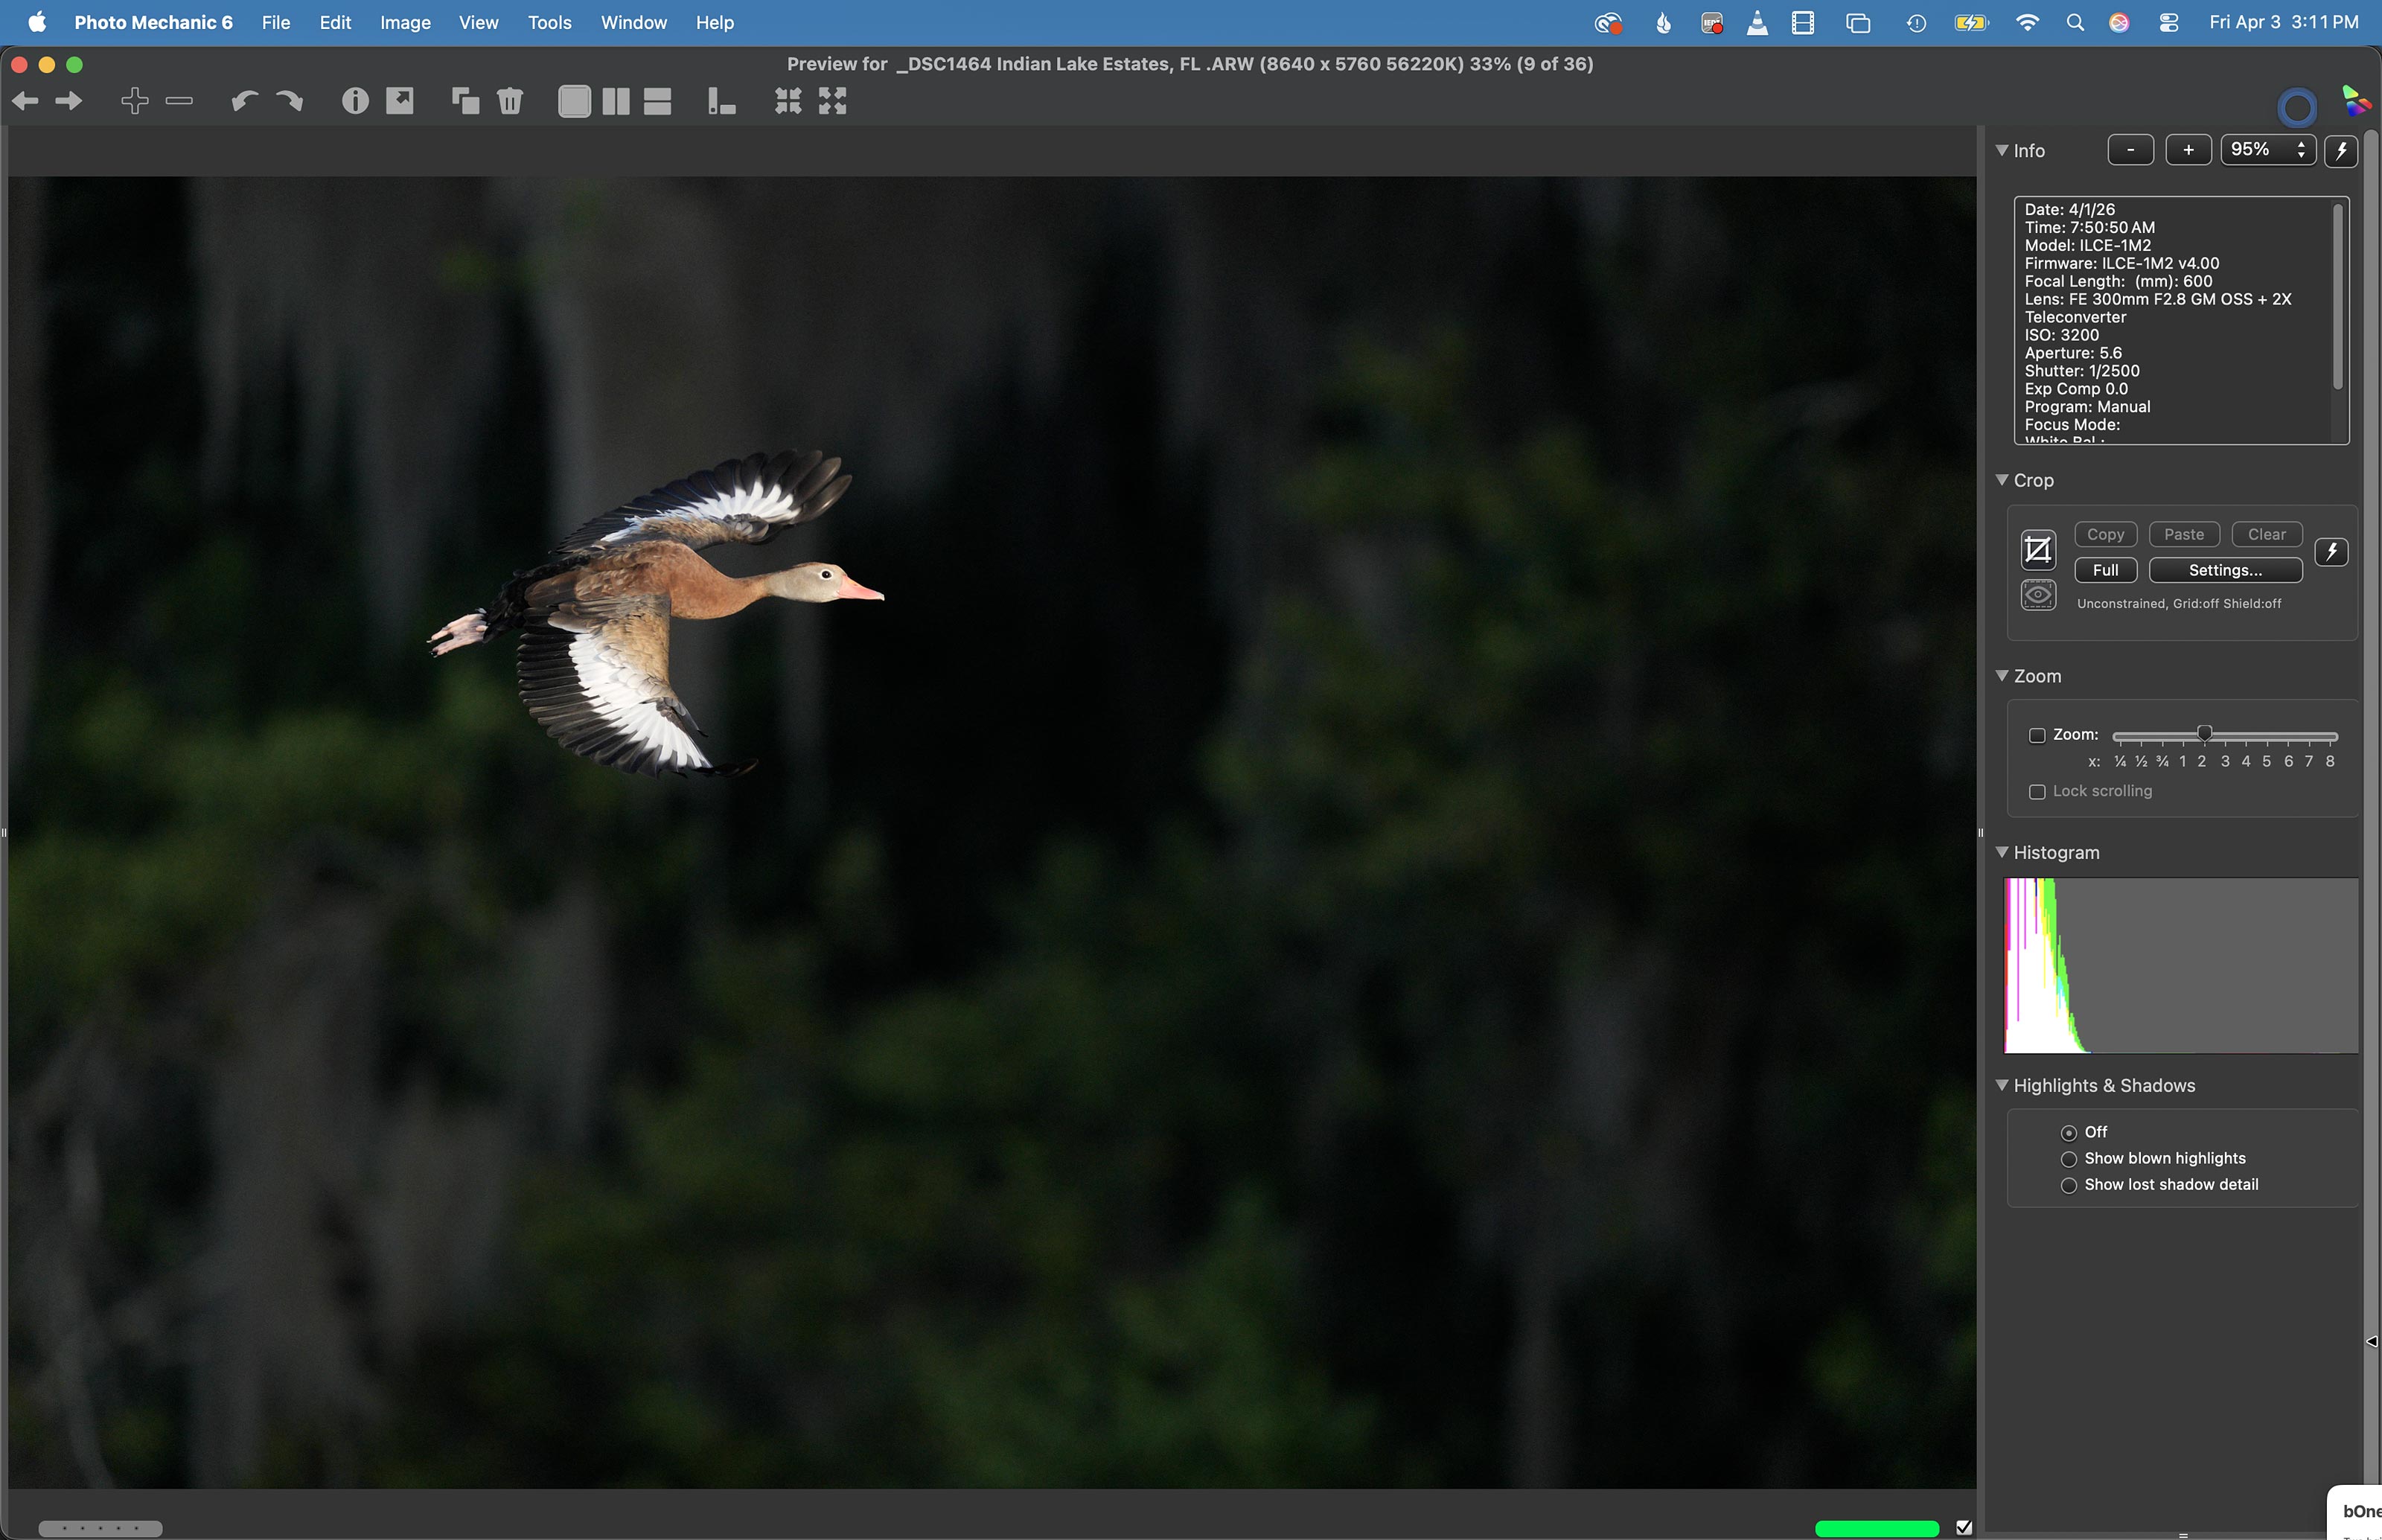Select Show lost shadow detail option
Viewport: 2382px width, 1540px height.
(x=2068, y=1185)
